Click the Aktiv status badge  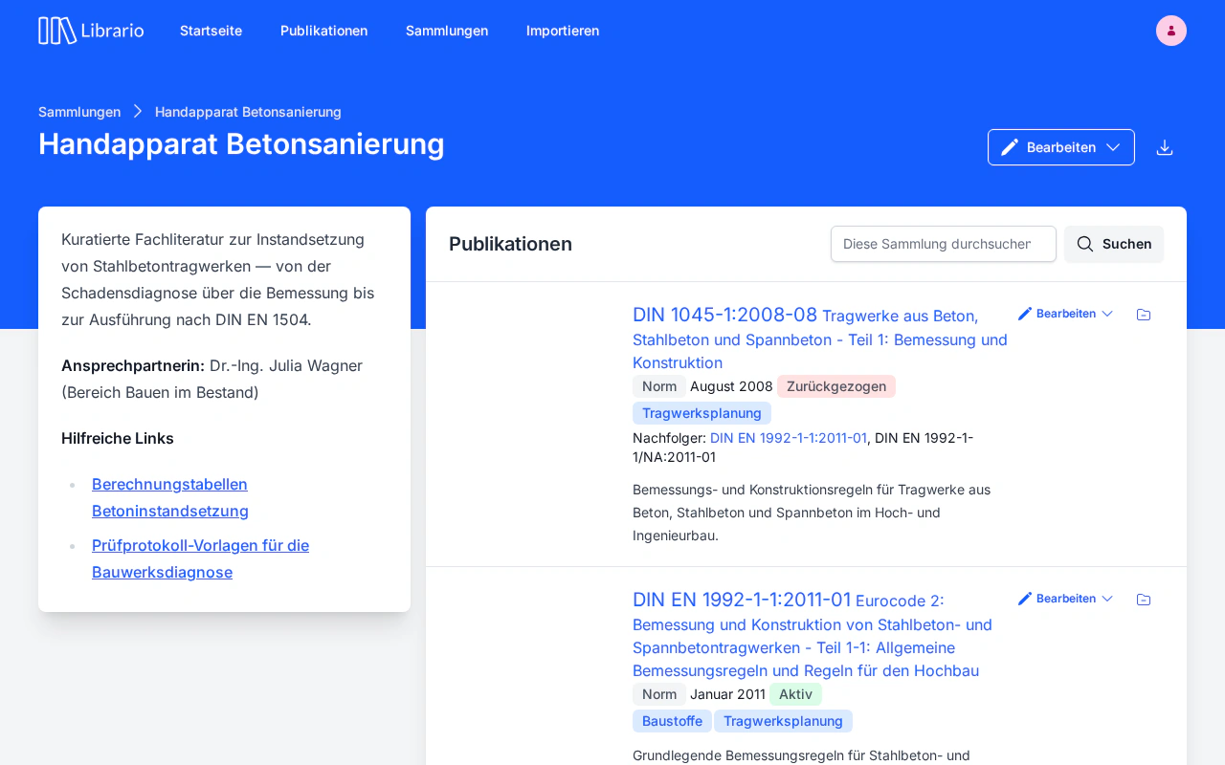click(795, 694)
